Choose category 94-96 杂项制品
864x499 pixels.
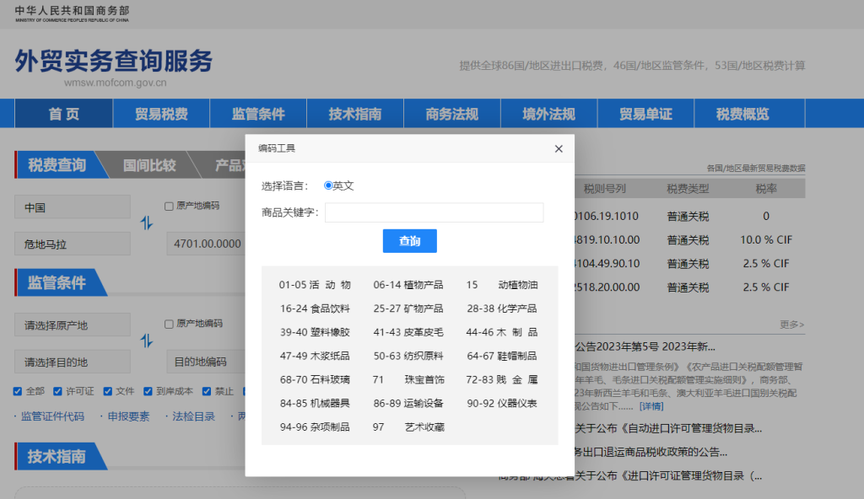coord(315,427)
